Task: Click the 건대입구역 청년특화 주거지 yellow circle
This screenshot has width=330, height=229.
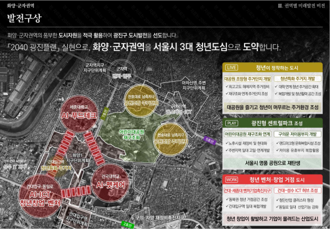Action: click(56, 165)
